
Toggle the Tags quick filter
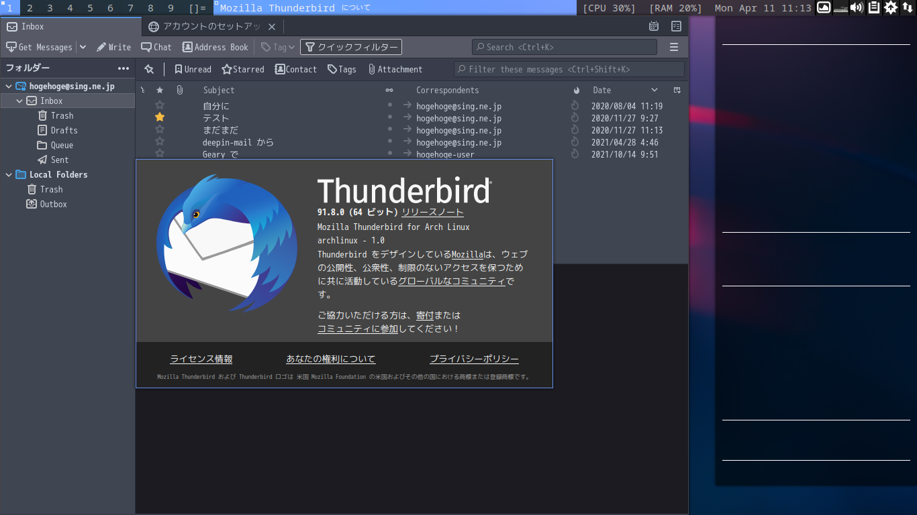click(x=342, y=69)
